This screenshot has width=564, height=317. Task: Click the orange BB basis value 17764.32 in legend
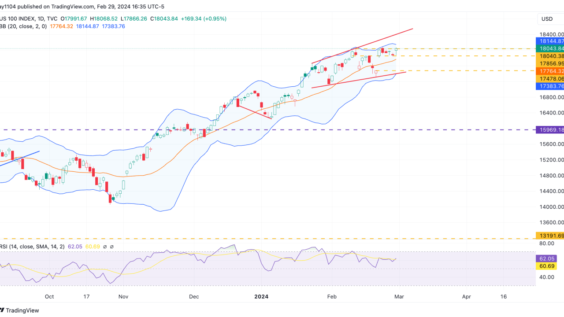tap(61, 26)
